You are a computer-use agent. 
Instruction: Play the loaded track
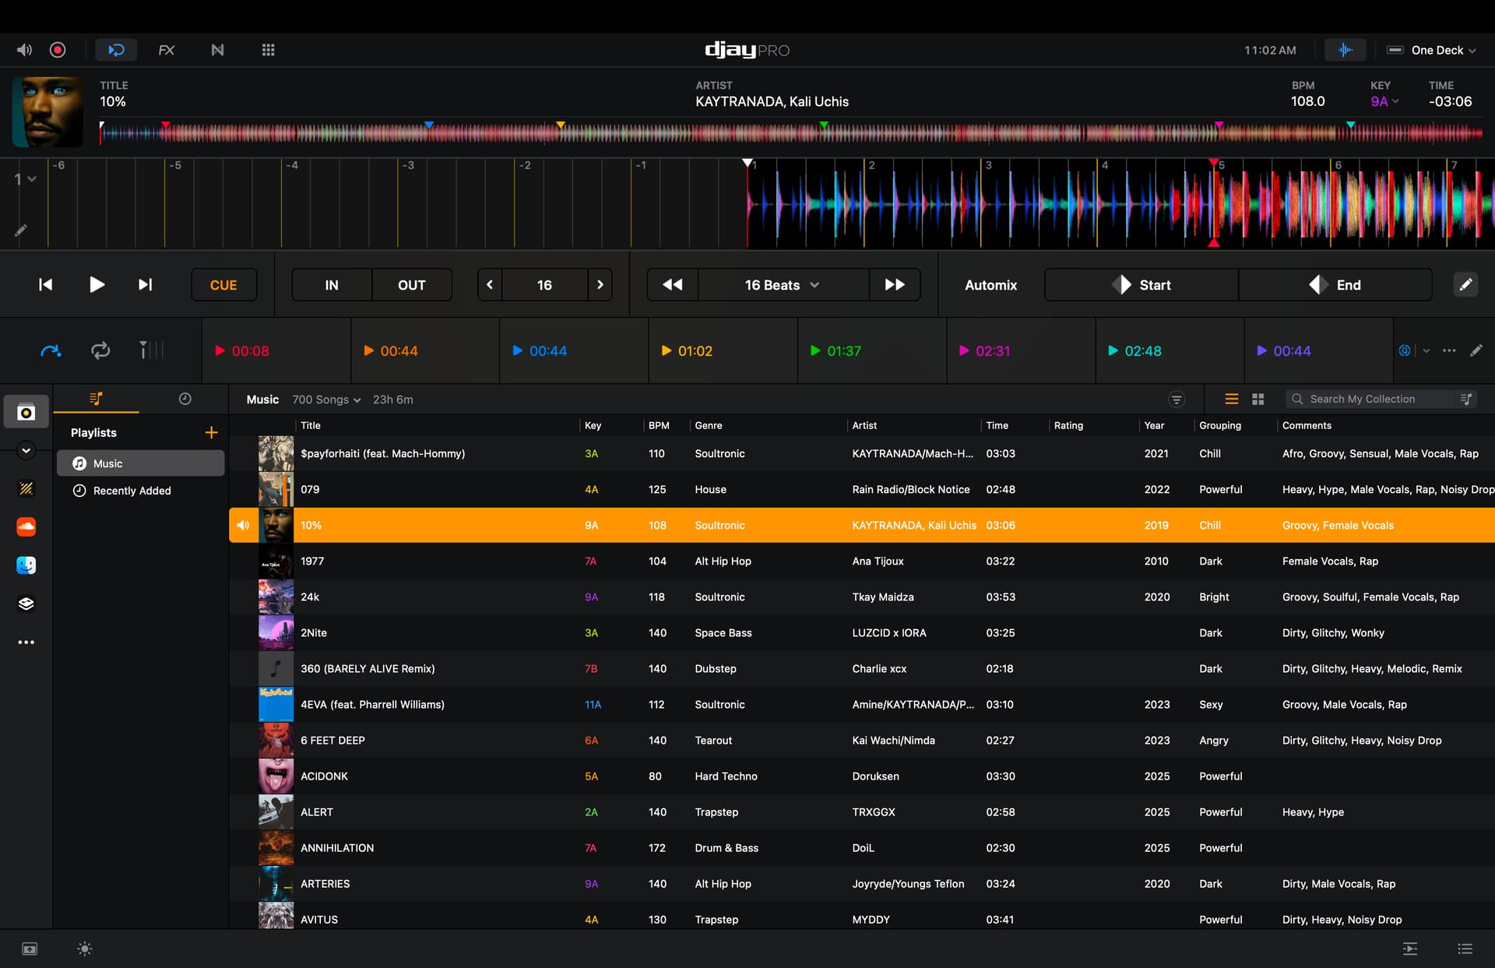97,285
